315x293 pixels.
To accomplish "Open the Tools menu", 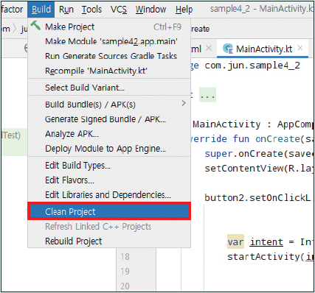I will (x=91, y=10).
